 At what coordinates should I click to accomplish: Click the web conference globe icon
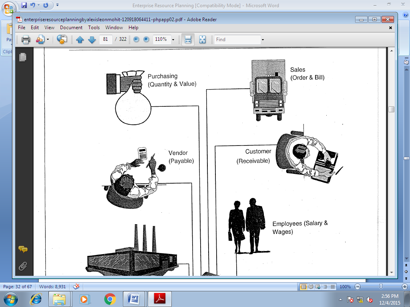(x=62, y=40)
